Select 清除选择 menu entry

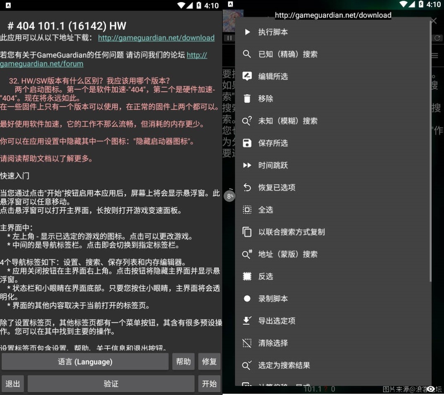pos(333,343)
